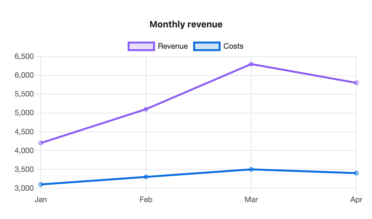Image resolution: width=372 pixels, height=219 pixels.
Task: Toggle the Revenue series via its legend label
Action: point(173,46)
